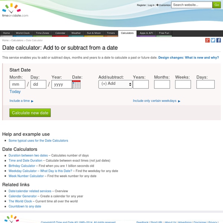Viewport: 223px width, 223px height.
Task: Open the Timers tab
Action: tap(111, 33)
